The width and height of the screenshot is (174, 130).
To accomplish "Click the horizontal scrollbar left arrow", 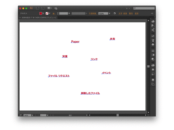I will coord(90,115).
